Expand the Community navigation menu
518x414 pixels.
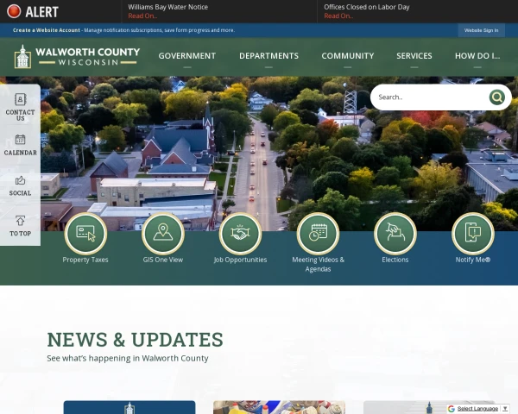click(x=348, y=56)
